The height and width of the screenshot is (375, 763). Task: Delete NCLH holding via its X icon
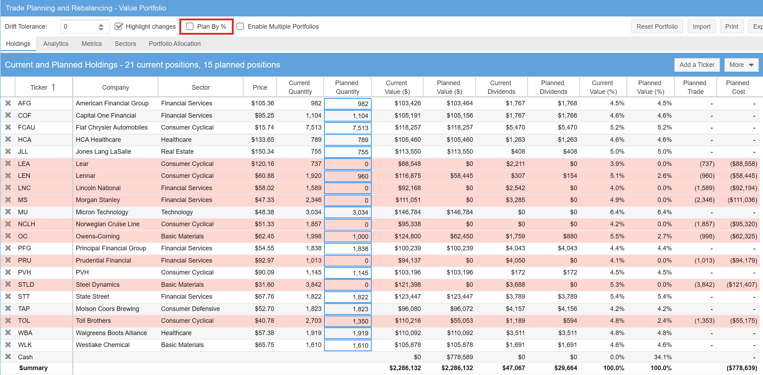click(8, 224)
